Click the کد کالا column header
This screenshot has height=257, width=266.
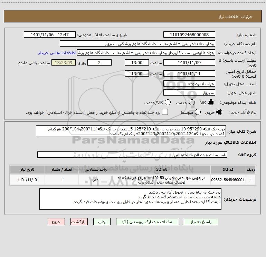pyautogui.click(x=228, y=169)
